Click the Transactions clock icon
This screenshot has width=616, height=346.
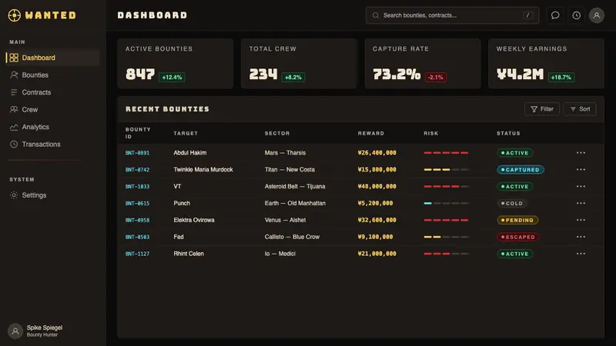tap(14, 144)
